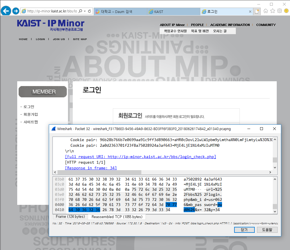
Task: Maximize the browser window
Action: [271, 4]
